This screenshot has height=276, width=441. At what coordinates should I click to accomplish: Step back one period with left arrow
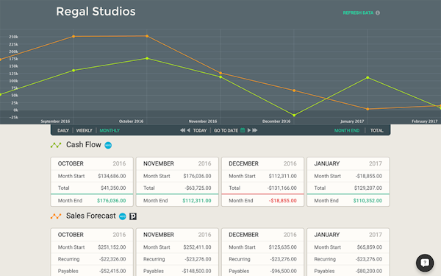click(x=188, y=130)
